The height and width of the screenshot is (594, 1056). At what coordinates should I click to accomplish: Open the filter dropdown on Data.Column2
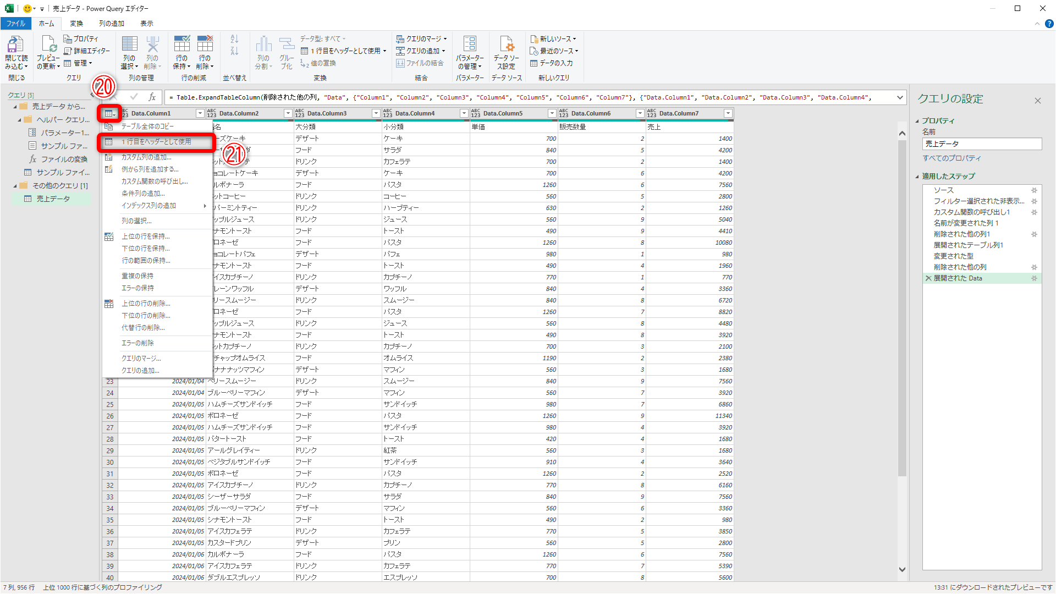(288, 113)
